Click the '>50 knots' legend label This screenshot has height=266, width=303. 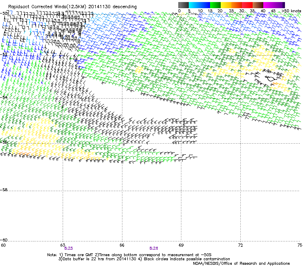(291, 11)
